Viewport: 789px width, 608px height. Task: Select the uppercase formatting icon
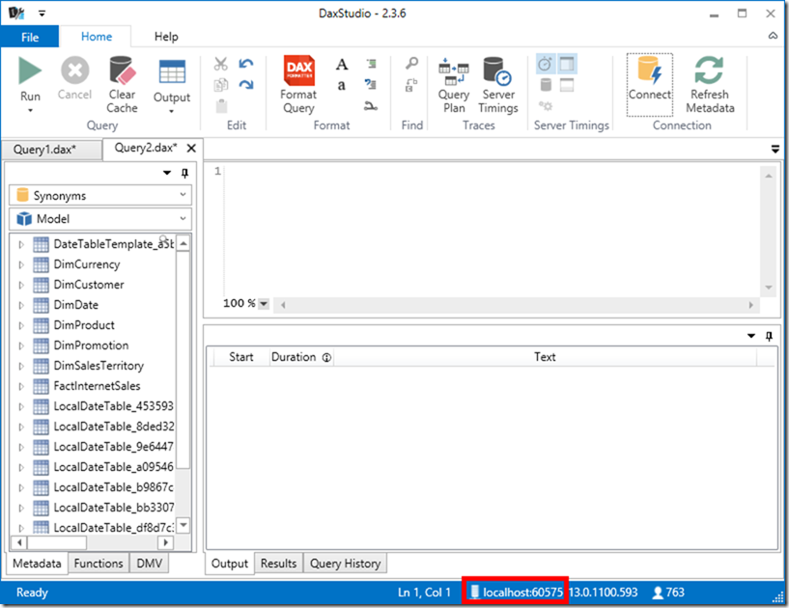[x=341, y=64]
